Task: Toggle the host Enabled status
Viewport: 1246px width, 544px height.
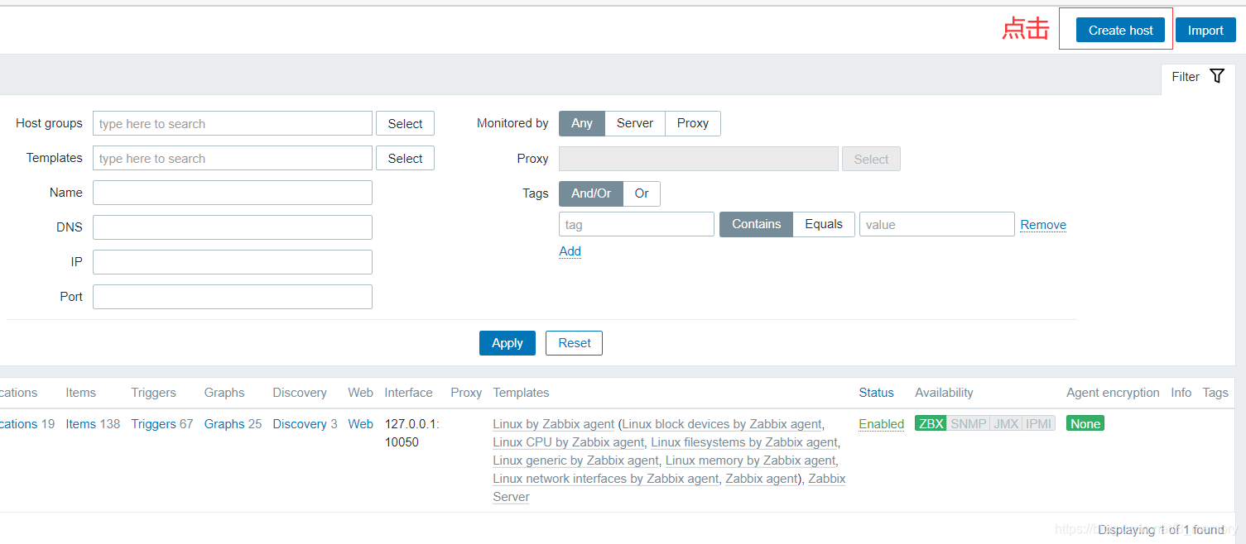Action: tap(881, 424)
